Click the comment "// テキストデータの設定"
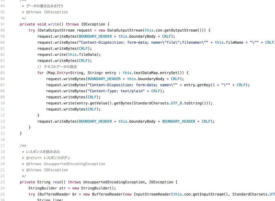This screenshot has height=201, width=275. point(57,67)
